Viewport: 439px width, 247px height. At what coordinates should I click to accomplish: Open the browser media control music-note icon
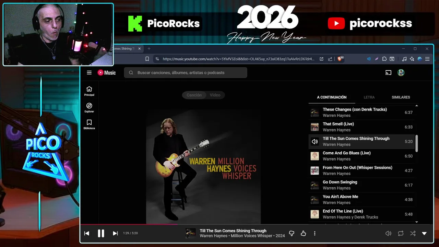coord(404,59)
